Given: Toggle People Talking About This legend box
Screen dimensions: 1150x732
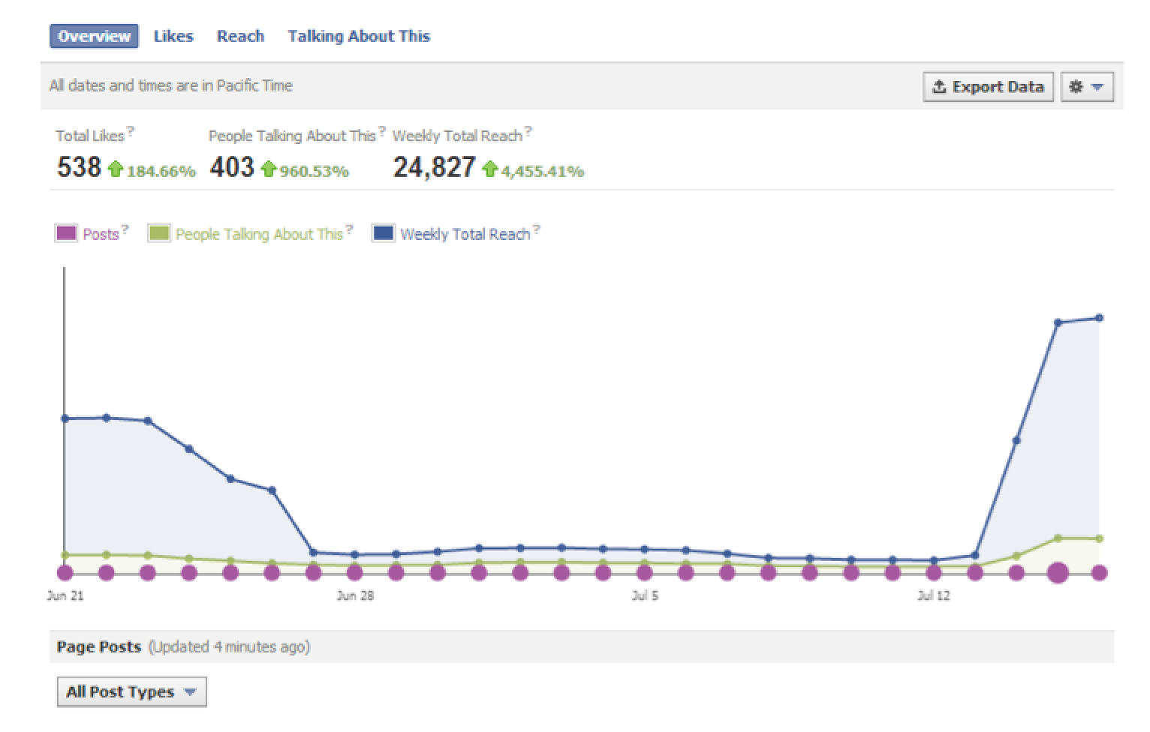Looking at the screenshot, I should pyautogui.click(x=159, y=234).
